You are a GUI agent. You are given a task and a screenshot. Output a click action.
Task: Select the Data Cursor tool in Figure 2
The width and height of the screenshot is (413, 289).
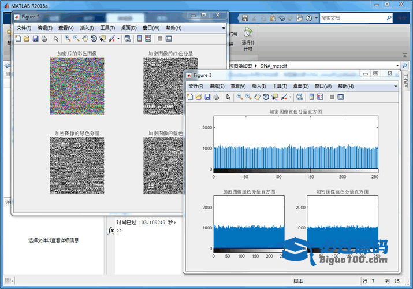pyautogui.click(x=102, y=39)
